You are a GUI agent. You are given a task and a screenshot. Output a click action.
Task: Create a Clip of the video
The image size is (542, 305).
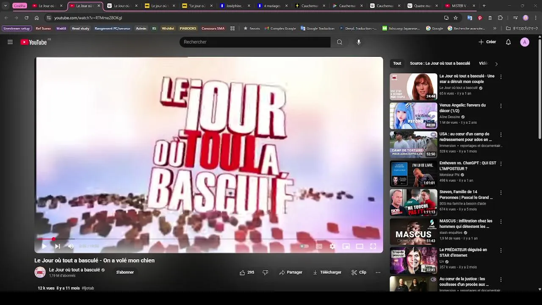[359, 272]
